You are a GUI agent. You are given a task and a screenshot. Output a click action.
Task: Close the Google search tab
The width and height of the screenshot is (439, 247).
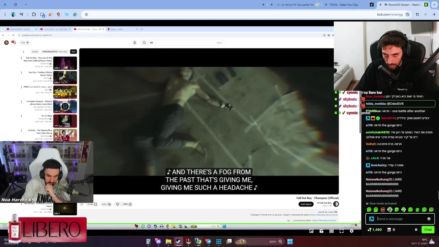tap(272, 5)
